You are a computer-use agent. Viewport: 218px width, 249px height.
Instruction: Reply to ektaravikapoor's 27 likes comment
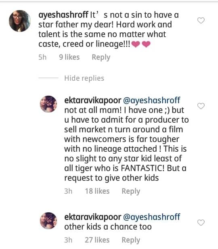click(x=131, y=240)
